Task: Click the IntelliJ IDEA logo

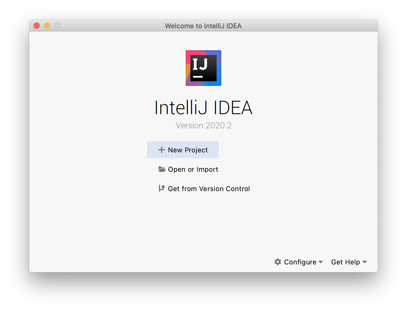Action: pyautogui.click(x=203, y=68)
